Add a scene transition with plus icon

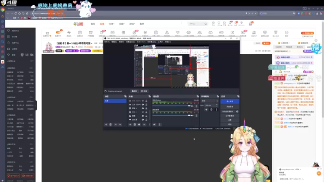tap(206, 110)
